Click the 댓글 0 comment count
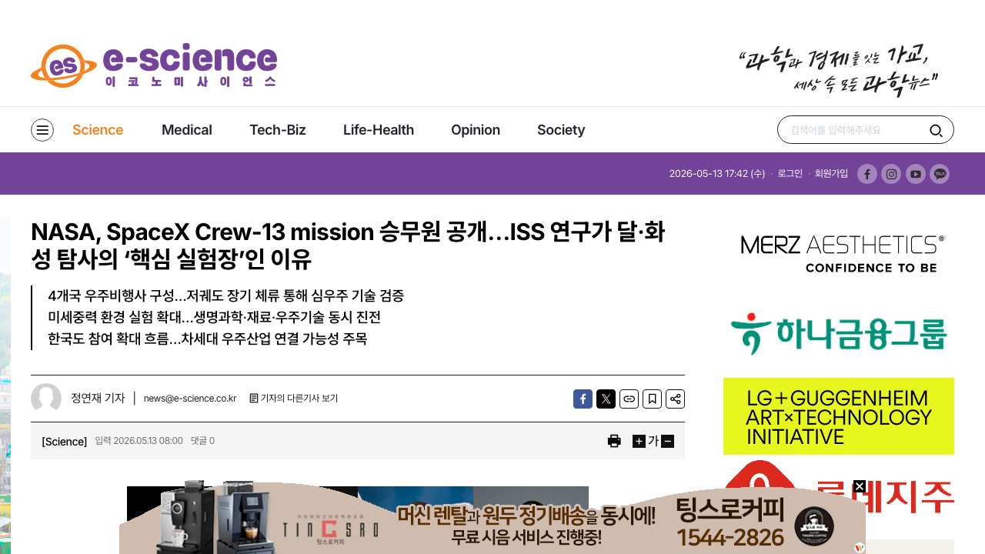This screenshot has width=985, height=554. [x=202, y=441]
